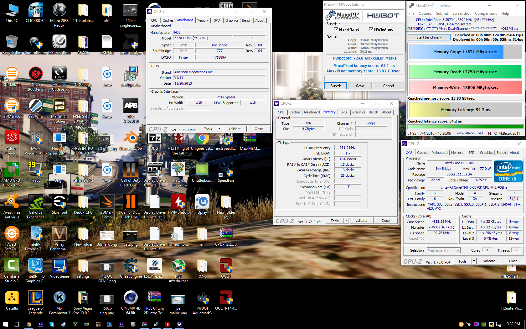This screenshot has height=329, width=526.
Task: Click the HWBOT logo in submit dialog
Action: 383,15
